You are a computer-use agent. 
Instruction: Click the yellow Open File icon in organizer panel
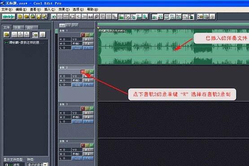click(x=7, y=35)
